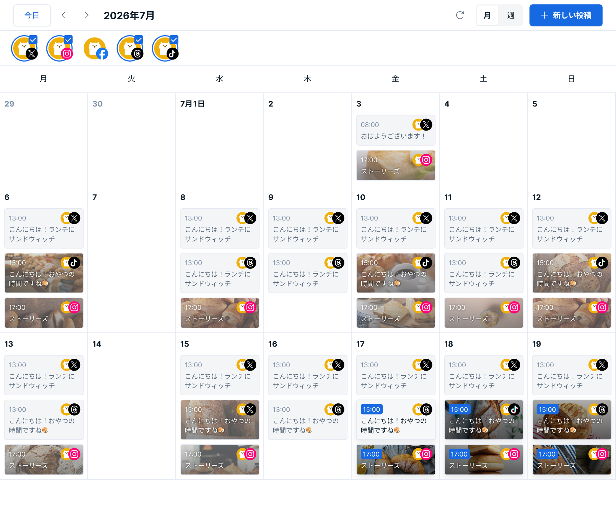Viewport: 616px width, 515px height.
Task: Click the 2026年7月 month title
Action: pyautogui.click(x=129, y=15)
